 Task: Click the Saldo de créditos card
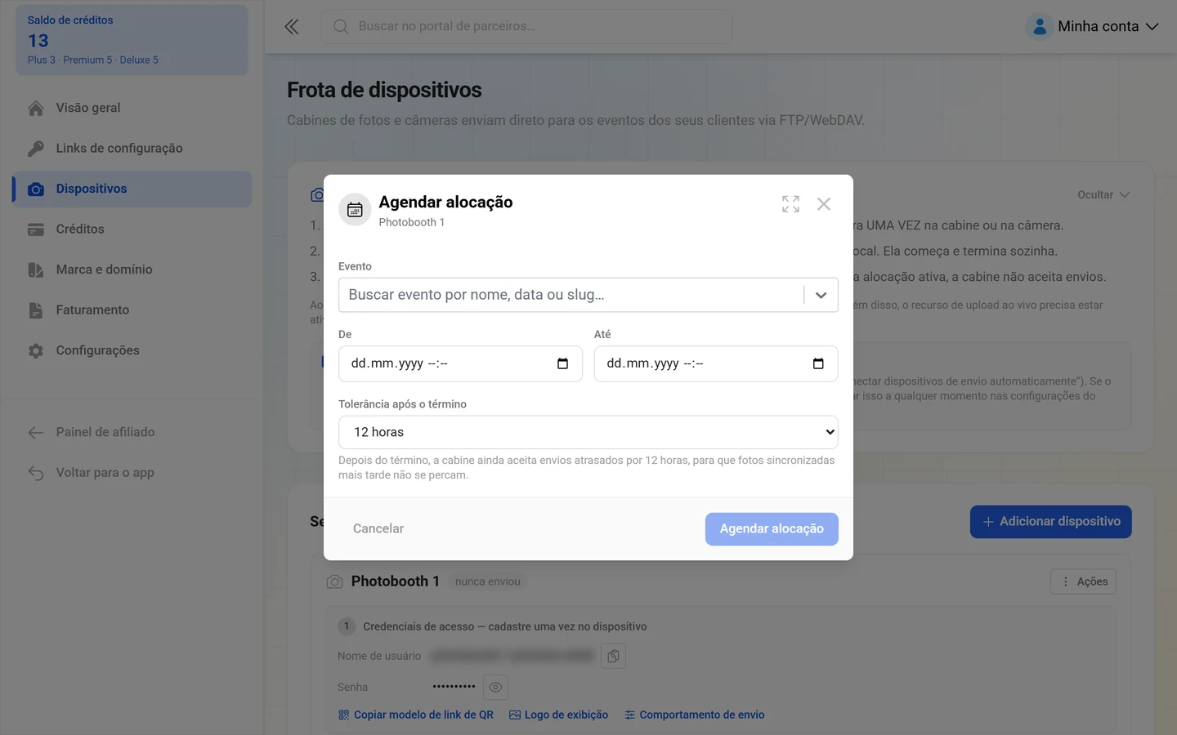[x=132, y=40]
